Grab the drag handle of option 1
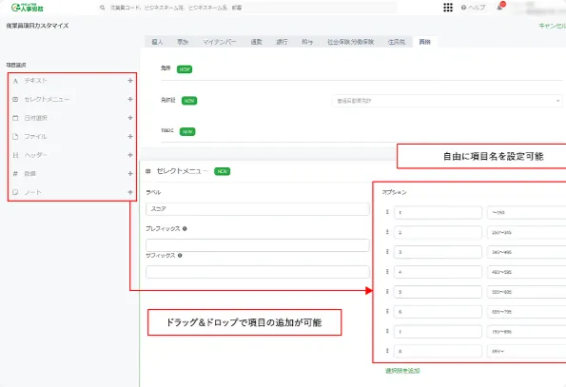Viewport: 566px width, 387px height. pos(387,212)
